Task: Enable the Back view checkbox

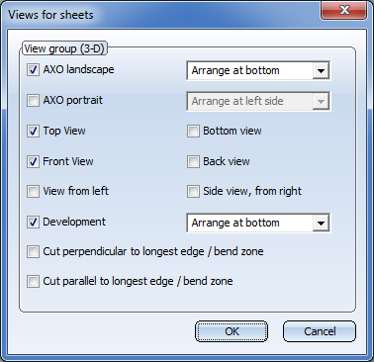Action: pos(193,161)
